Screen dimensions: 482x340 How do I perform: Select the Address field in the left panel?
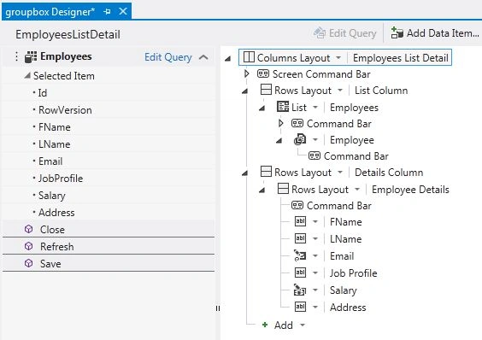pos(109,213)
